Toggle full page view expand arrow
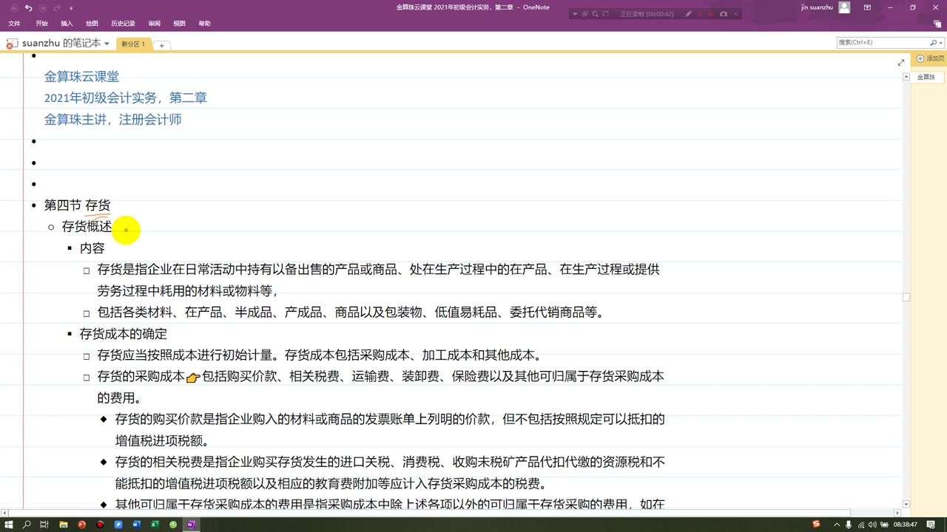Screen dimensions: 947x532 pyautogui.click(x=900, y=63)
